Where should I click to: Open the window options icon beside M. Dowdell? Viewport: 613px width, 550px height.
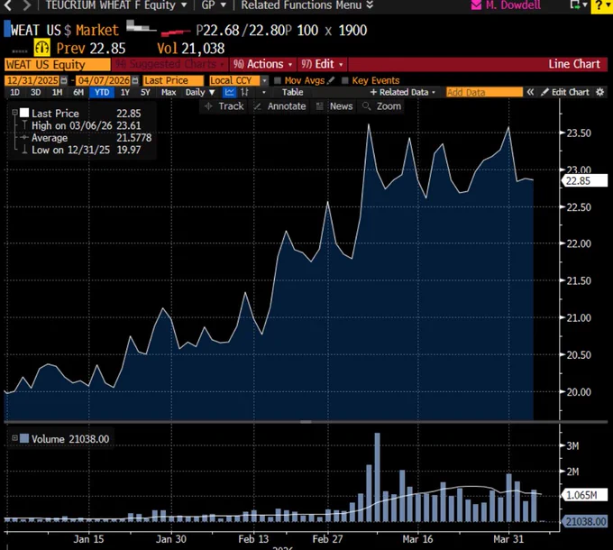click(x=579, y=5)
